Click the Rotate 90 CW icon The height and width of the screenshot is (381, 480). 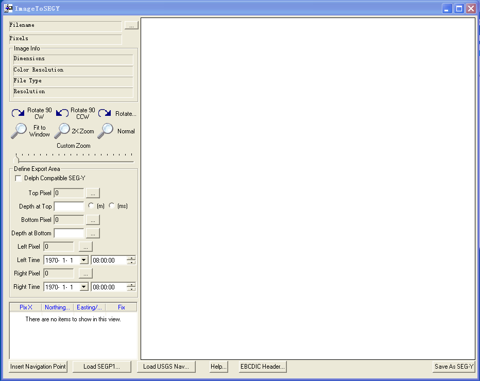click(x=18, y=113)
